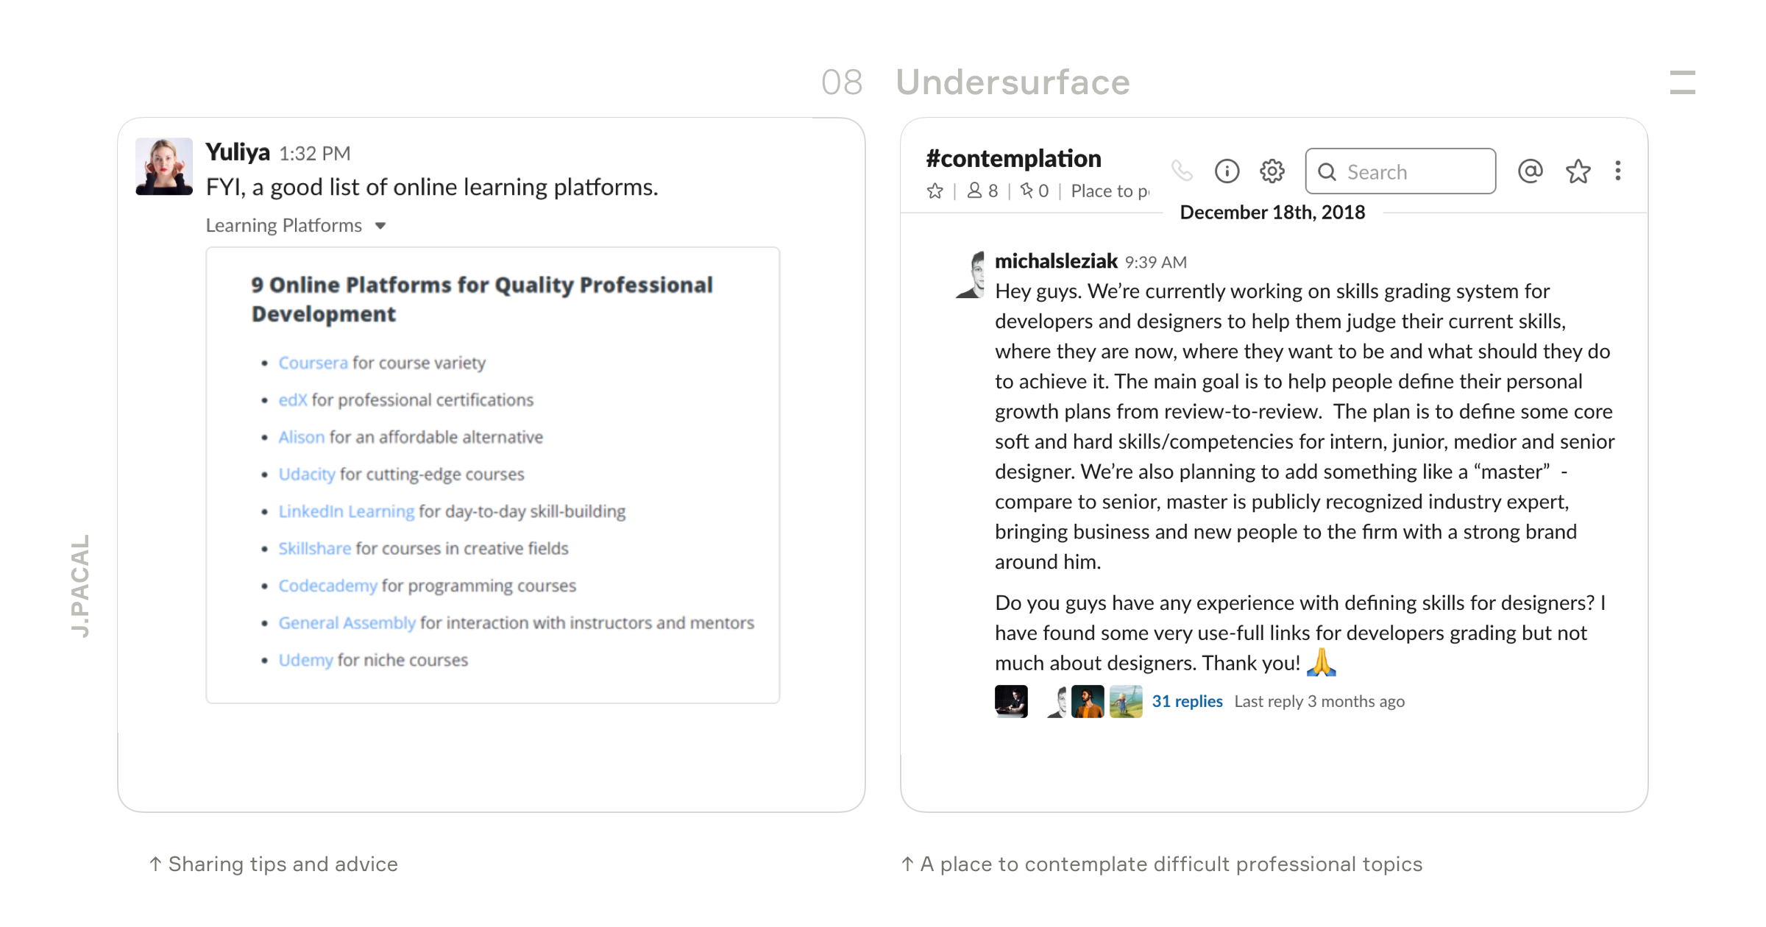Open the 31 replies thread

1187,701
